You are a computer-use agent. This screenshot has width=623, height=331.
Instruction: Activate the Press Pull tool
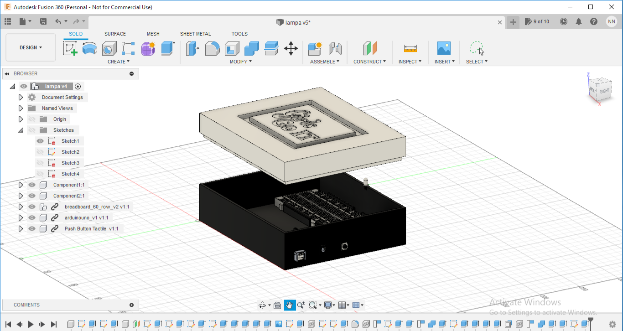192,48
